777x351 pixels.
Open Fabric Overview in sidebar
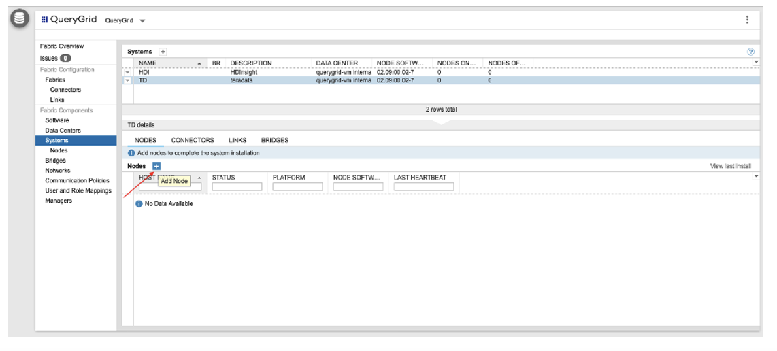click(62, 46)
